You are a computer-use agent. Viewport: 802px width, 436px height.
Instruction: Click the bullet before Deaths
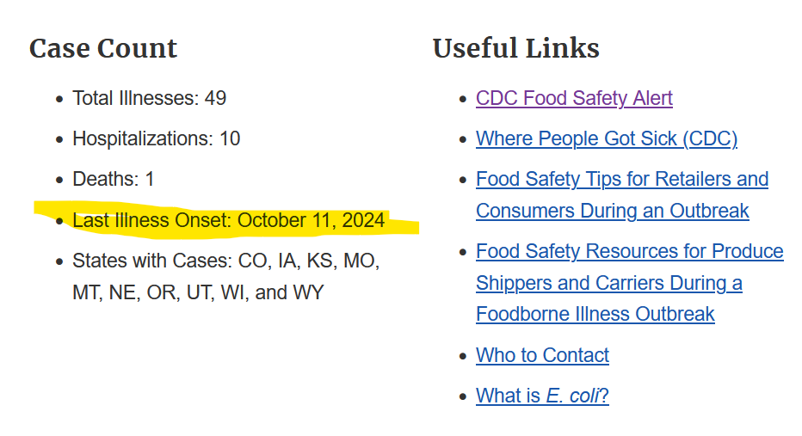pyautogui.click(x=59, y=180)
